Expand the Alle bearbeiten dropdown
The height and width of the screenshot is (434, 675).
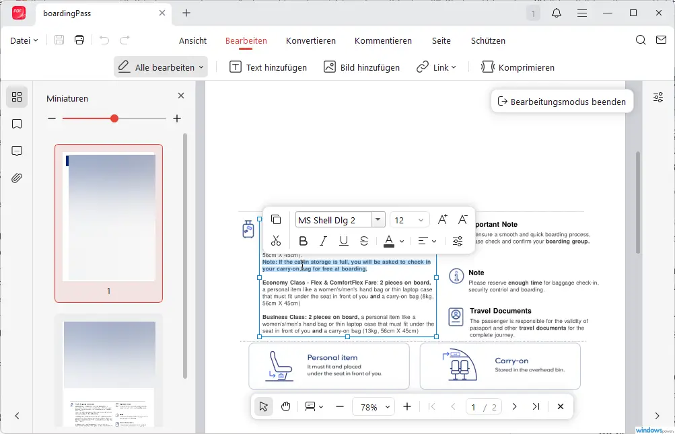coord(160,67)
